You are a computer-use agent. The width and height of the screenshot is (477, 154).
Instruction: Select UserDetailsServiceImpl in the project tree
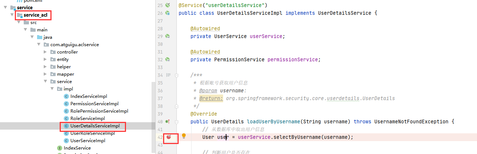point(95,126)
